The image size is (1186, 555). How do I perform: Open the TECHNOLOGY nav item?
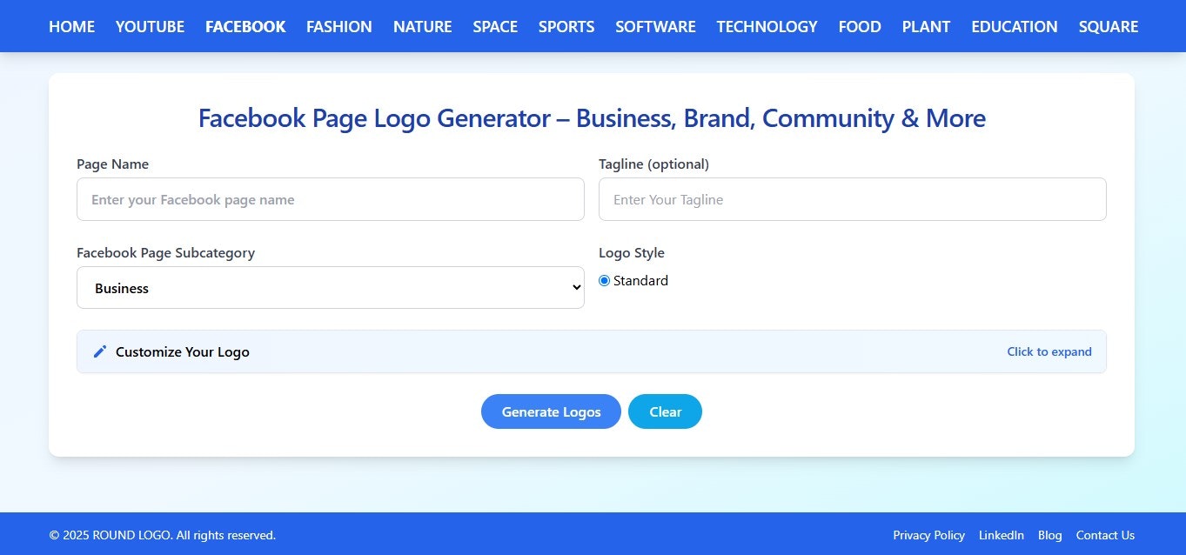(767, 27)
